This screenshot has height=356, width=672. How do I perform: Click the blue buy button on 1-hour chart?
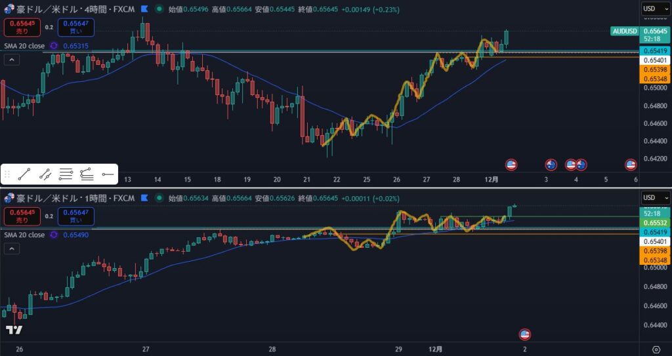[x=75, y=215]
